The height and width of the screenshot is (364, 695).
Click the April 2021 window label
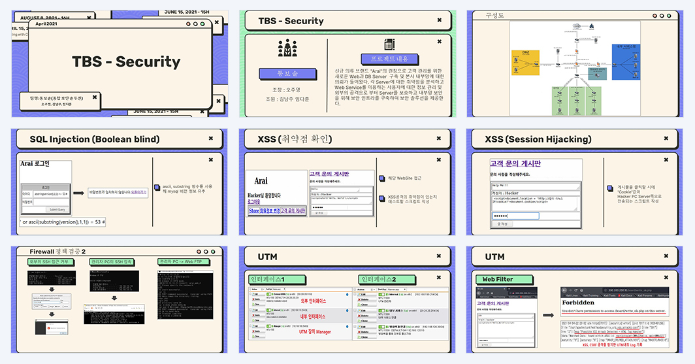46,24
